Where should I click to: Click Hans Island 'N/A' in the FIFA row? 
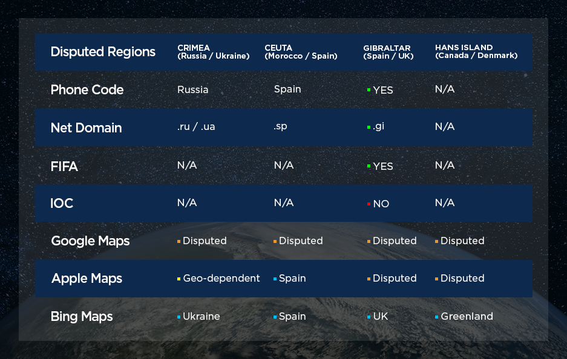tap(445, 166)
